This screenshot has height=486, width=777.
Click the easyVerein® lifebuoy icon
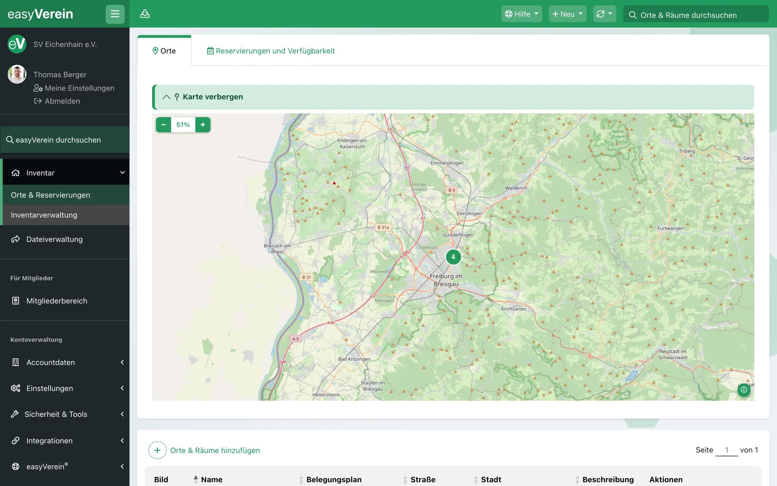click(16, 466)
